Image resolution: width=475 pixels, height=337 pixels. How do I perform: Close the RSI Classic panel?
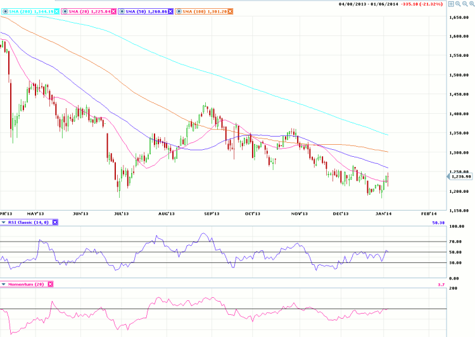coord(54,222)
